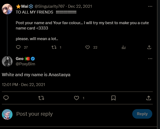Open Geo's profile picture
The width and height of the screenshot is (160, 129).
[7, 61]
